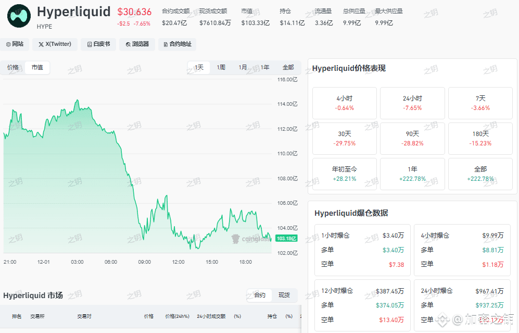The width and height of the screenshot is (519, 333).
Task: Select the 全部 chart timeframe
Action: coord(288,67)
